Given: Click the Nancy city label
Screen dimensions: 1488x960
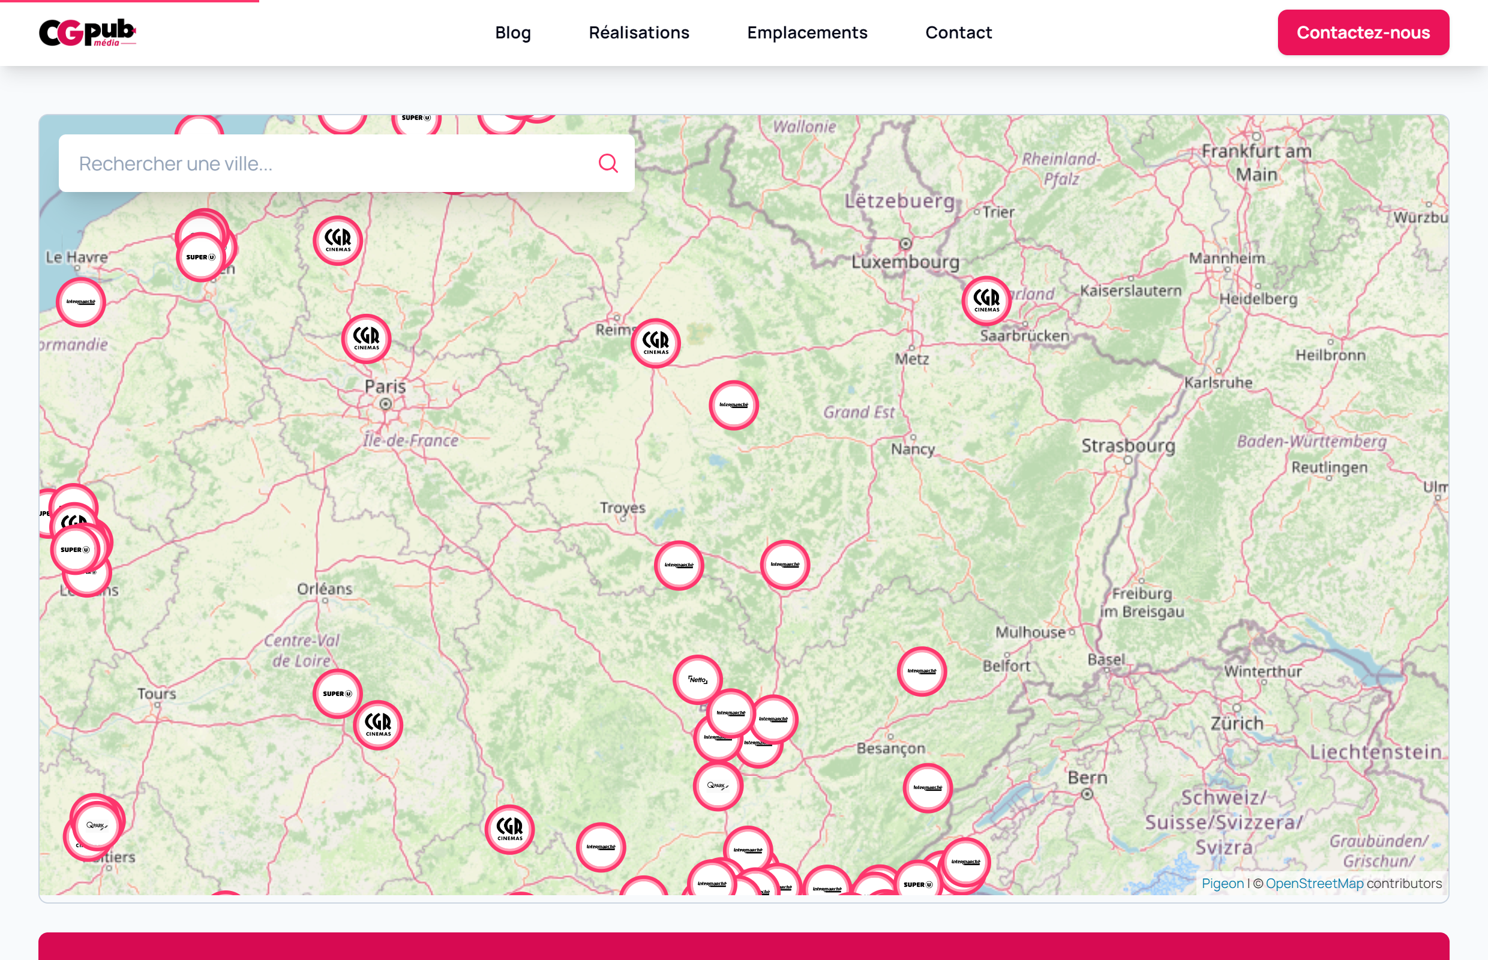Looking at the screenshot, I should tap(913, 449).
